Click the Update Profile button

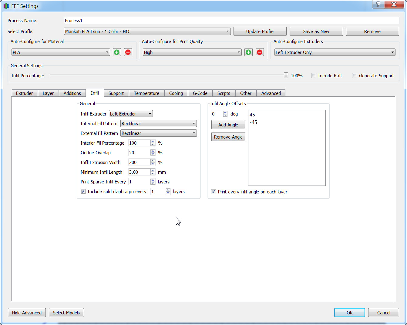pyautogui.click(x=260, y=31)
